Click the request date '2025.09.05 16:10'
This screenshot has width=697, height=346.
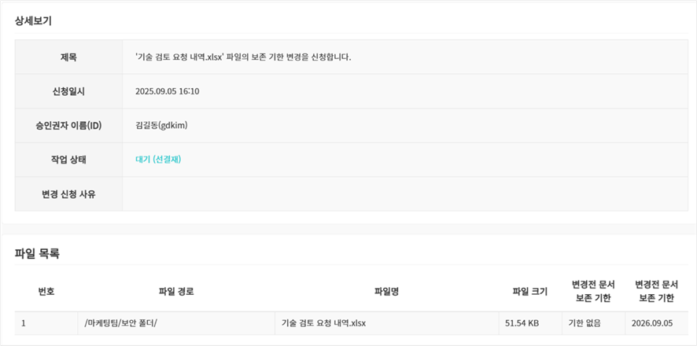point(168,91)
